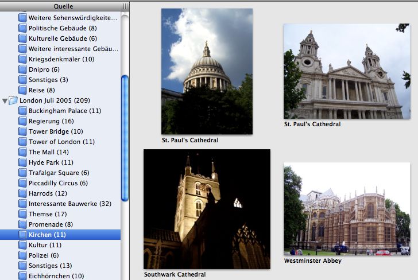Viewport: 418px width, 280px height.
Task: Click the Quelle header resize grip
Action: click(x=125, y=6)
